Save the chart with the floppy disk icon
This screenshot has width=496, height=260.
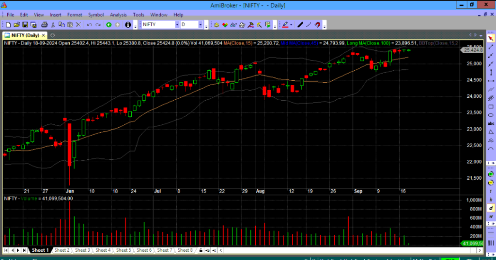(25, 25)
